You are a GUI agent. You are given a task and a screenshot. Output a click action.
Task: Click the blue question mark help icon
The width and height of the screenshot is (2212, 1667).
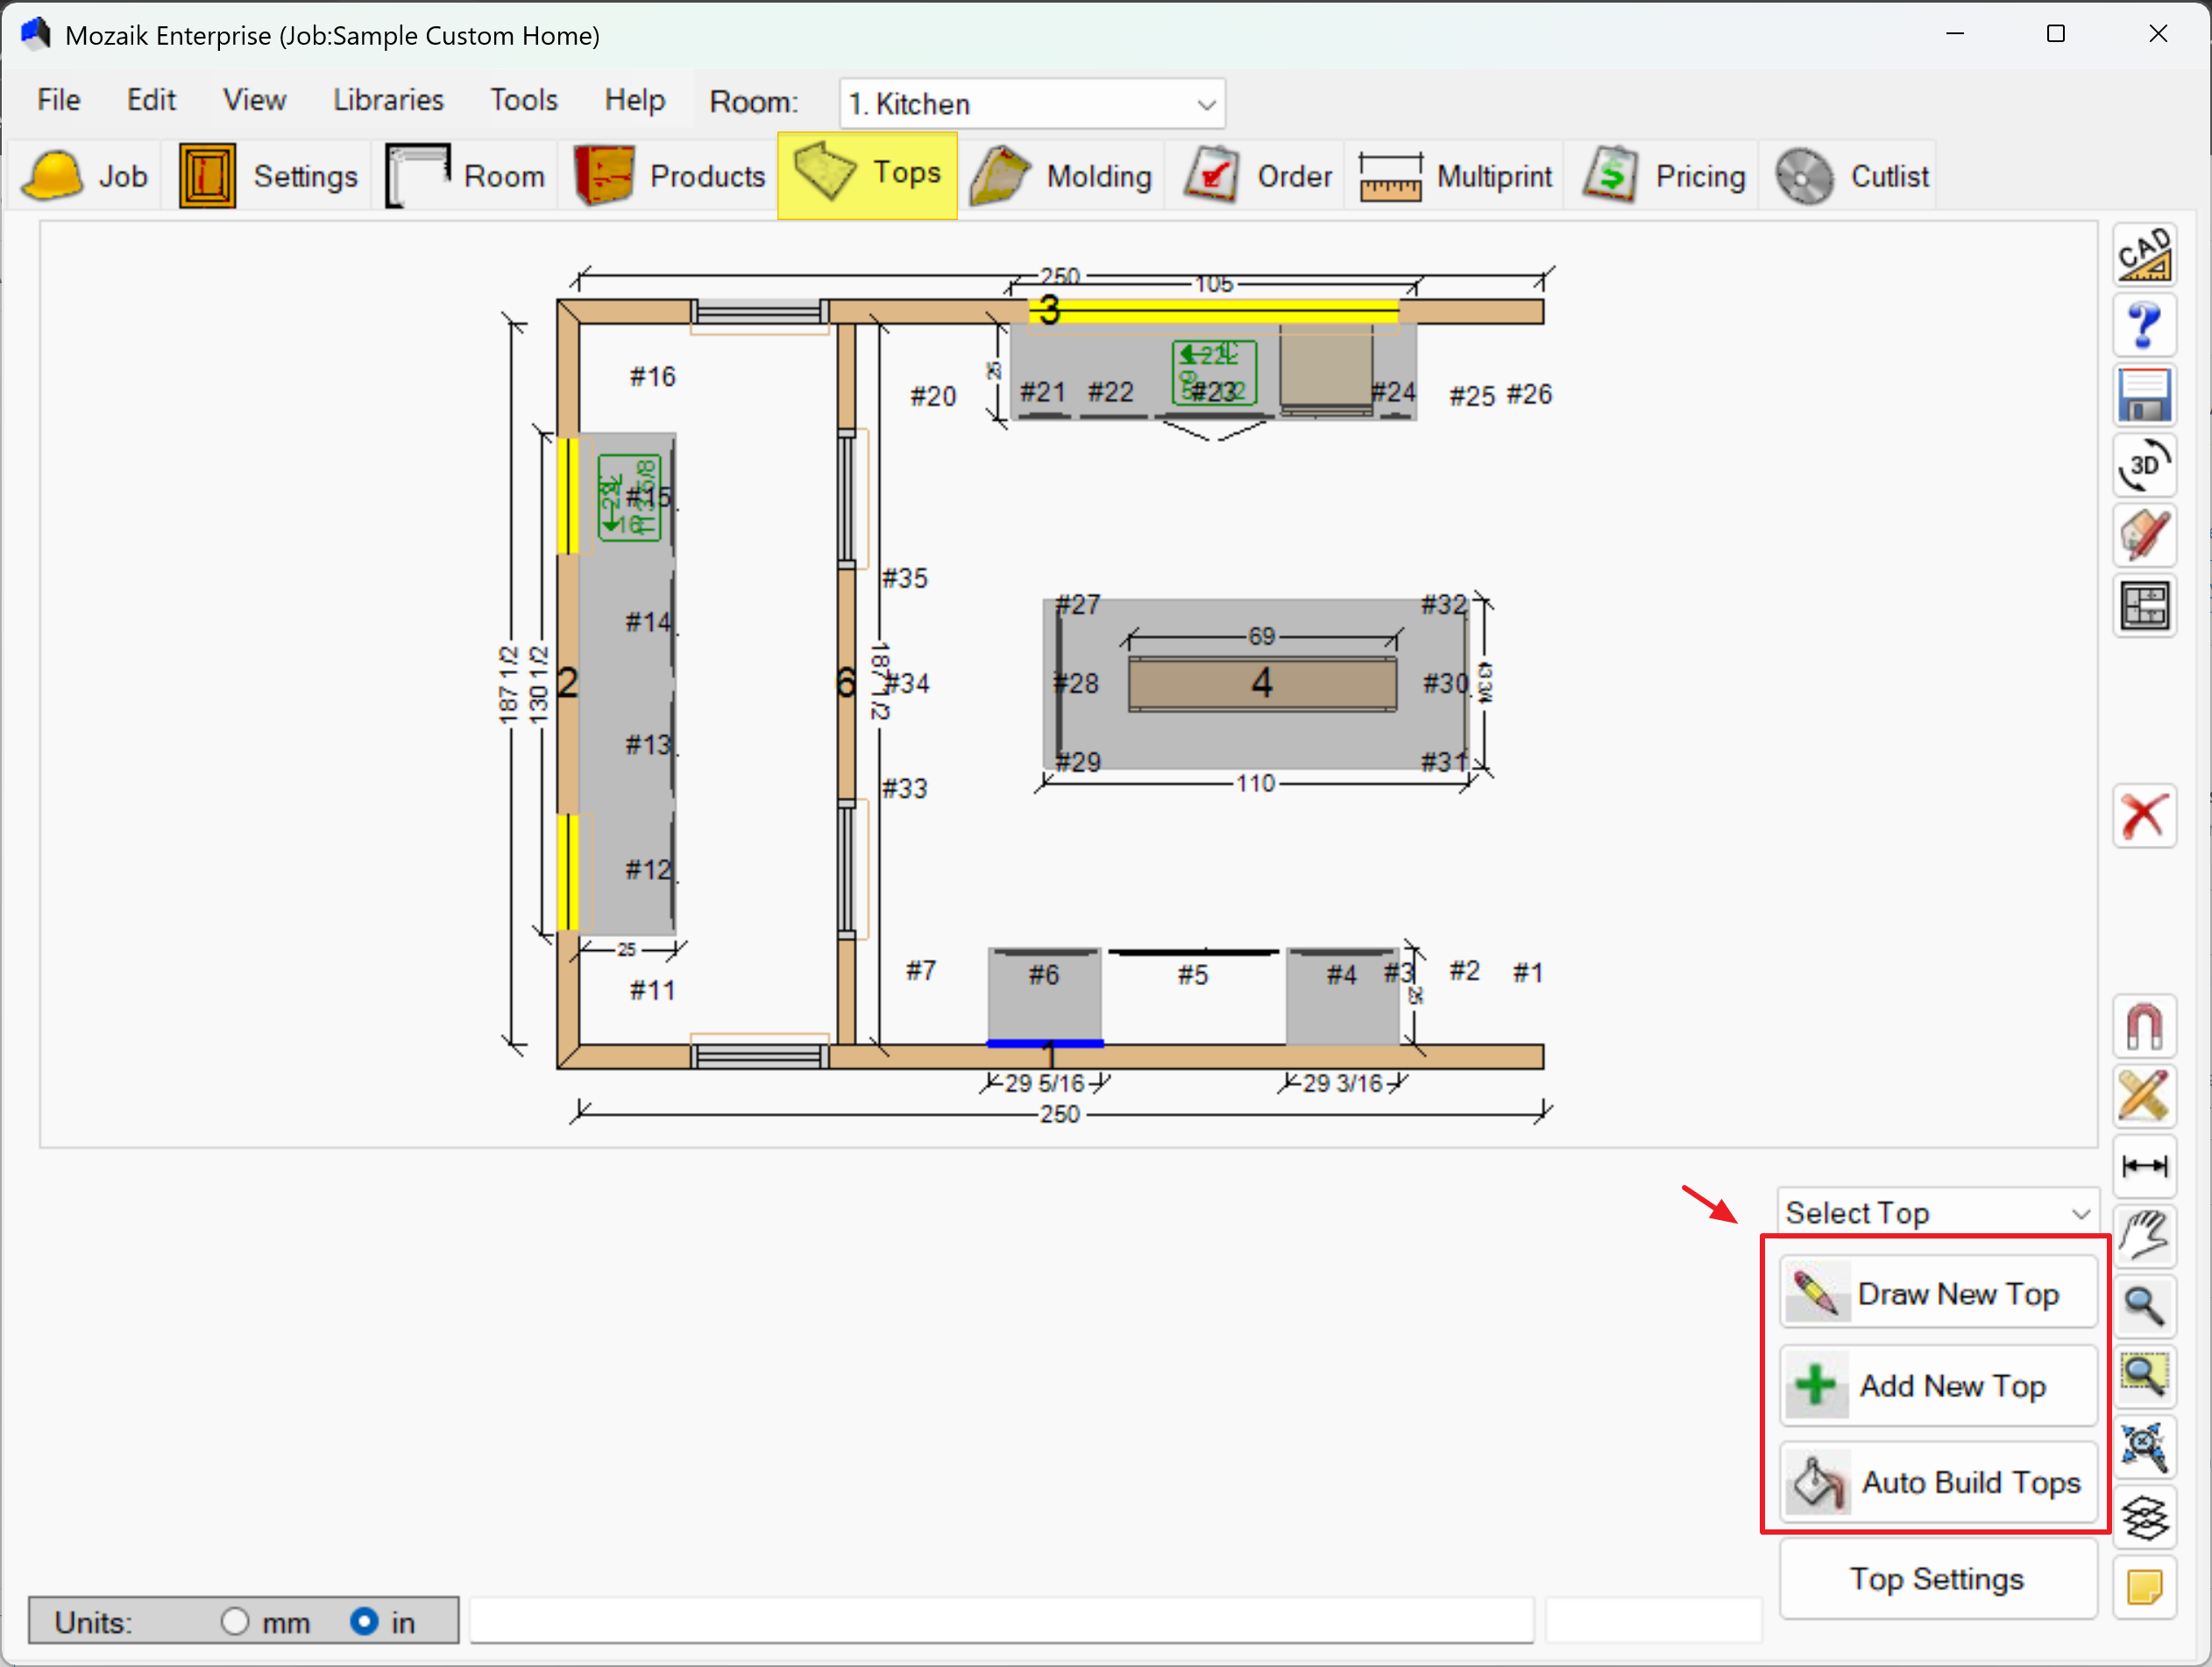click(x=2144, y=325)
